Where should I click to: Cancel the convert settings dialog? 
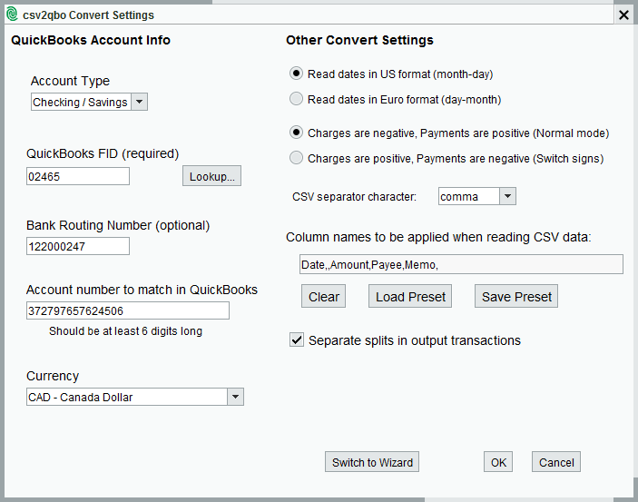click(x=556, y=462)
